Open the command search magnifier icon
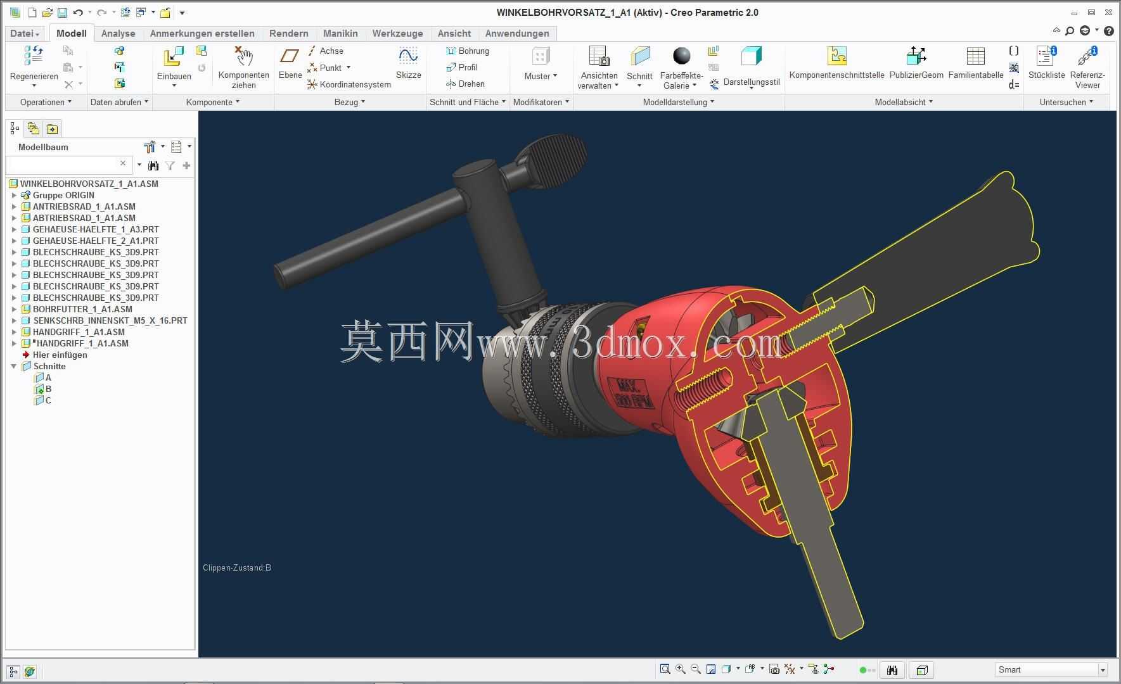Image resolution: width=1121 pixels, height=684 pixels. click(1070, 30)
